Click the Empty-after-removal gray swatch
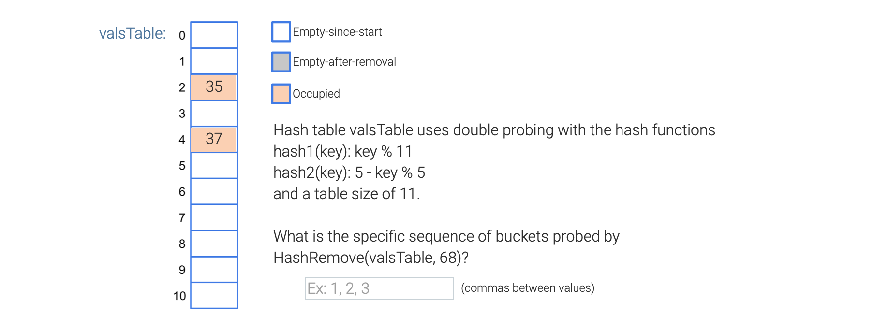This screenshot has width=888, height=316. 281,61
